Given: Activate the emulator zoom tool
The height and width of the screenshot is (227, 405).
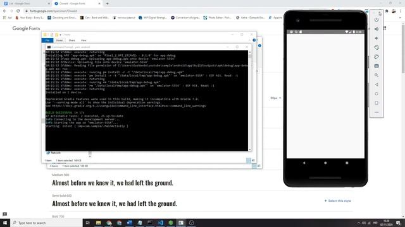Looking at the screenshot, I should tap(377, 75).
